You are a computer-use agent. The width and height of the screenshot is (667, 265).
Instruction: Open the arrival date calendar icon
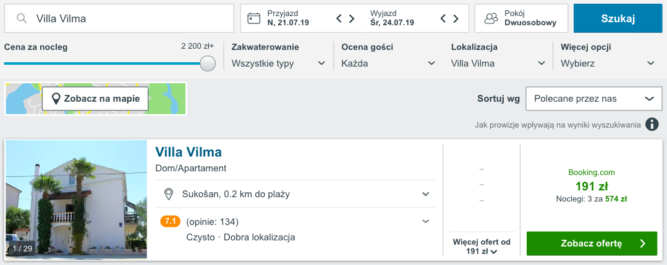tap(253, 18)
